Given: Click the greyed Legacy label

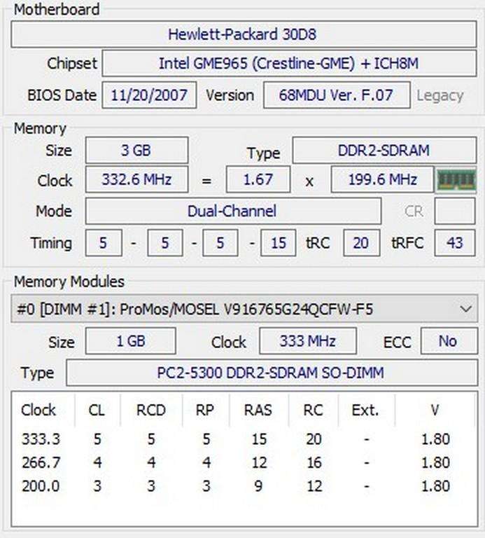Looking at the screenshot, I should (x=440, y=95).
